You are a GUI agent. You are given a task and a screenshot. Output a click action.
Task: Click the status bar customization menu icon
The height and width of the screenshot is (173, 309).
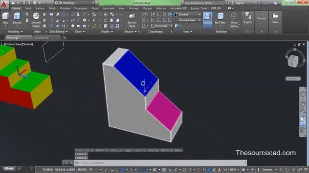(x=306, y=170)
